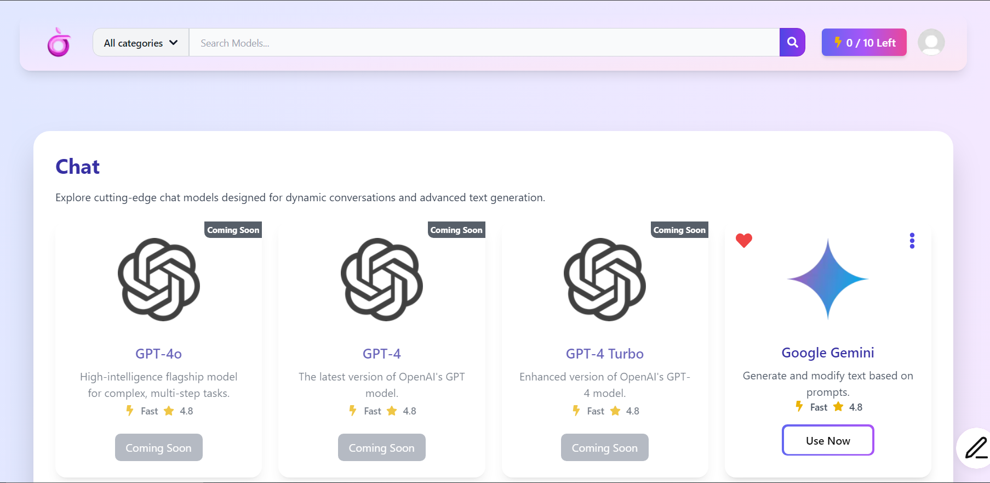Click the Use Now button for Google Gemini
Screen dimensions: 990x483
(x=828, y=440)
